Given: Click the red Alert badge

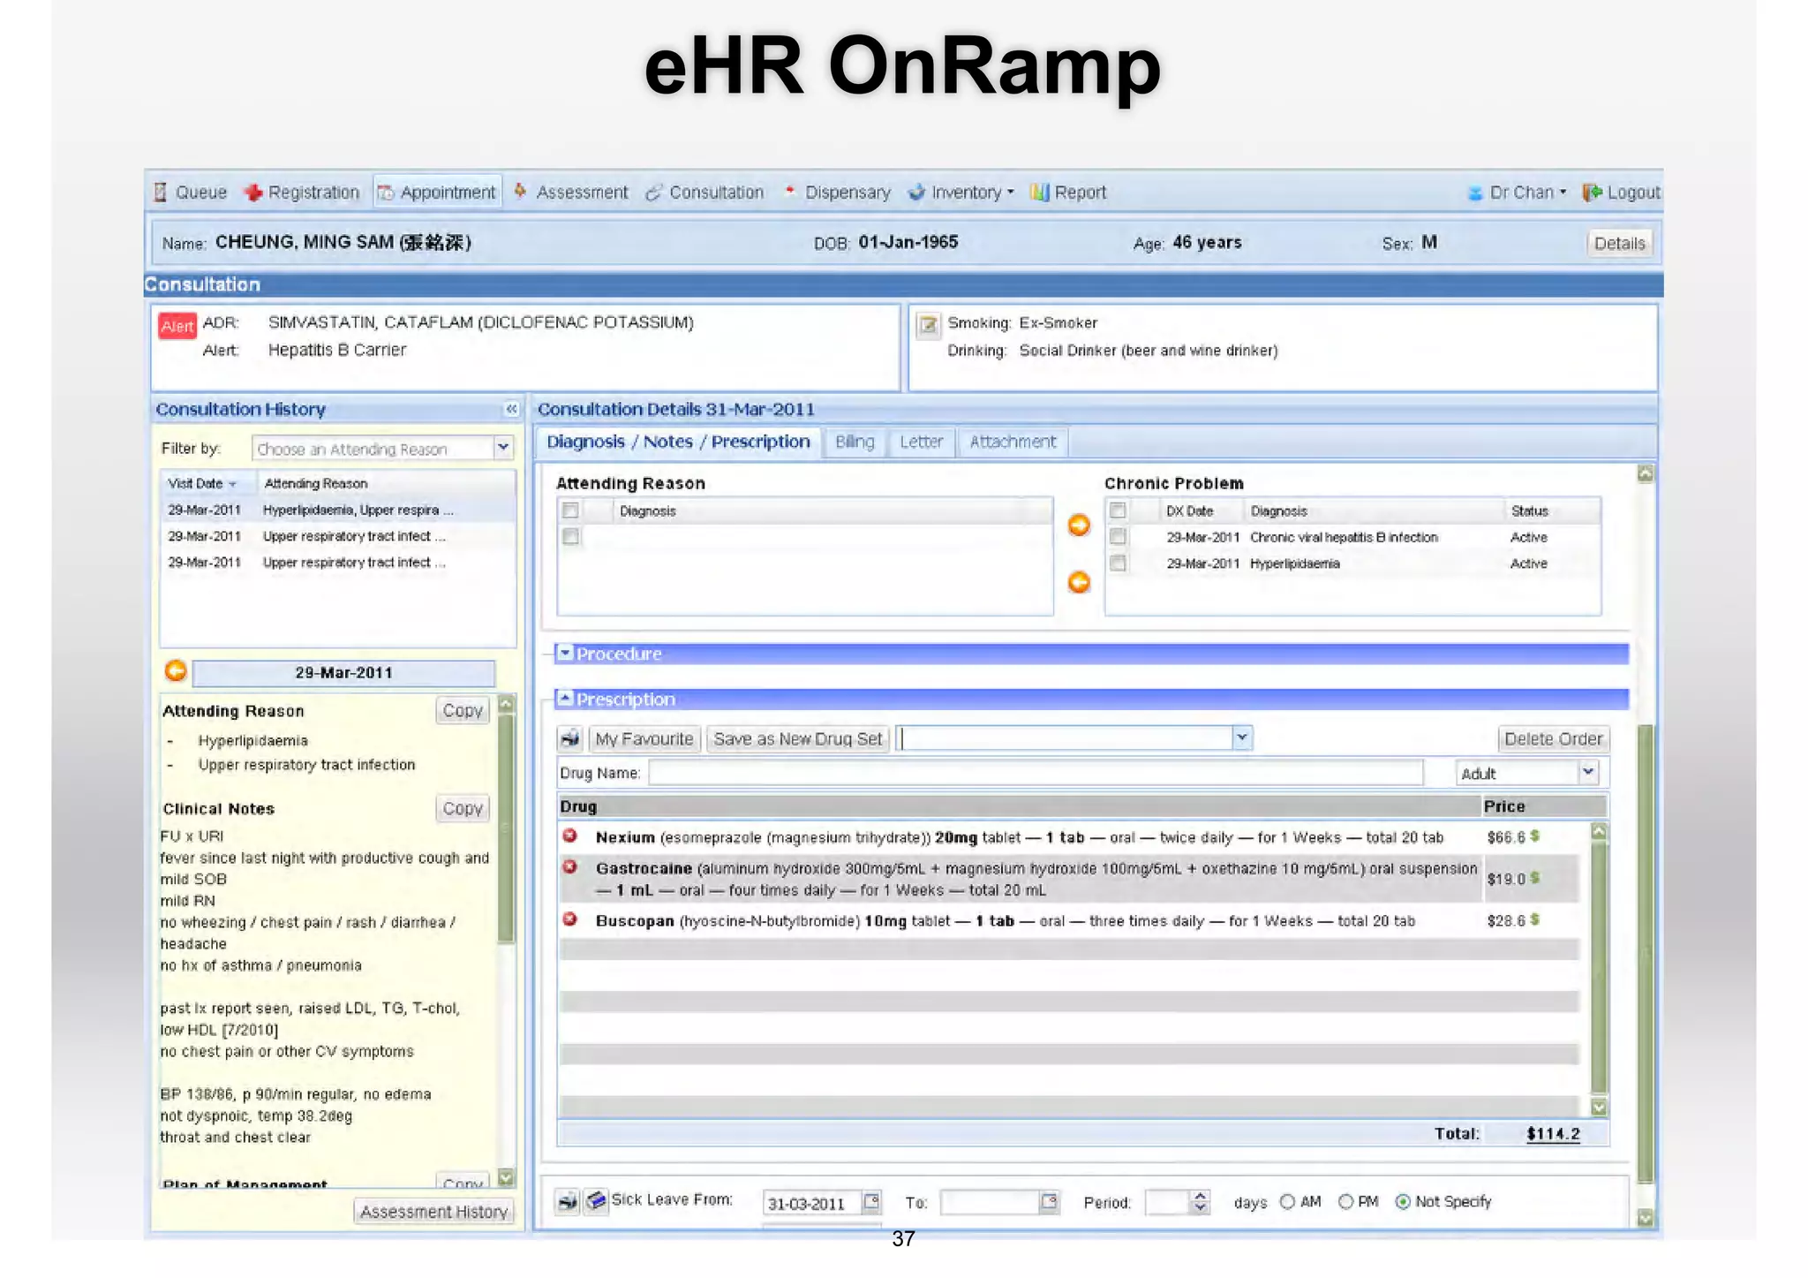Looking at the screenshot, I should point(177,326).
